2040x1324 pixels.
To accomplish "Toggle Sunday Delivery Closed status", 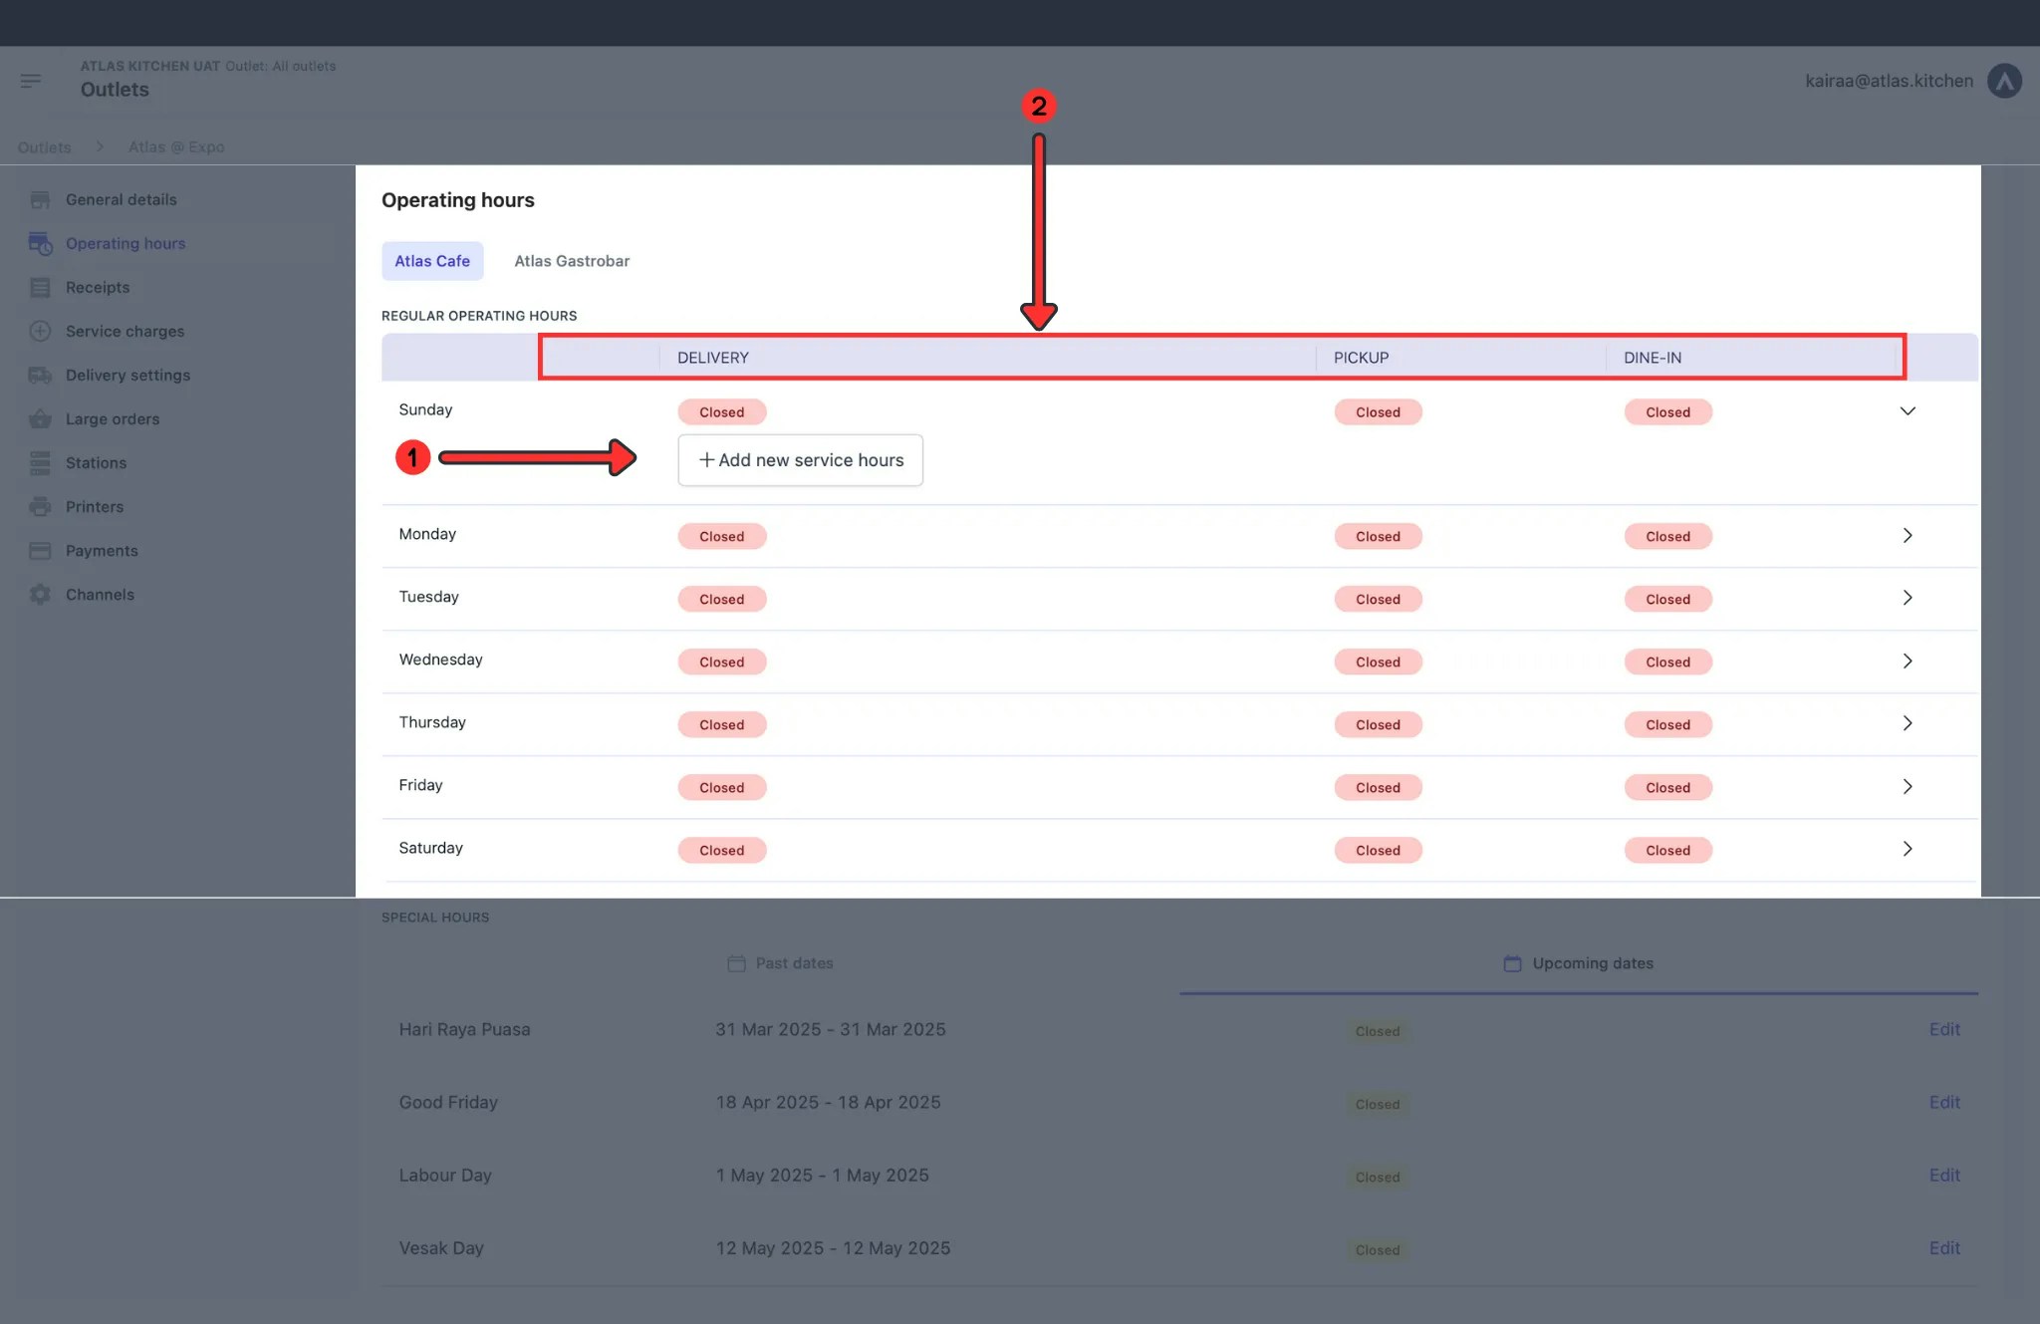I will pyautogui.click(x=721, y=411).
